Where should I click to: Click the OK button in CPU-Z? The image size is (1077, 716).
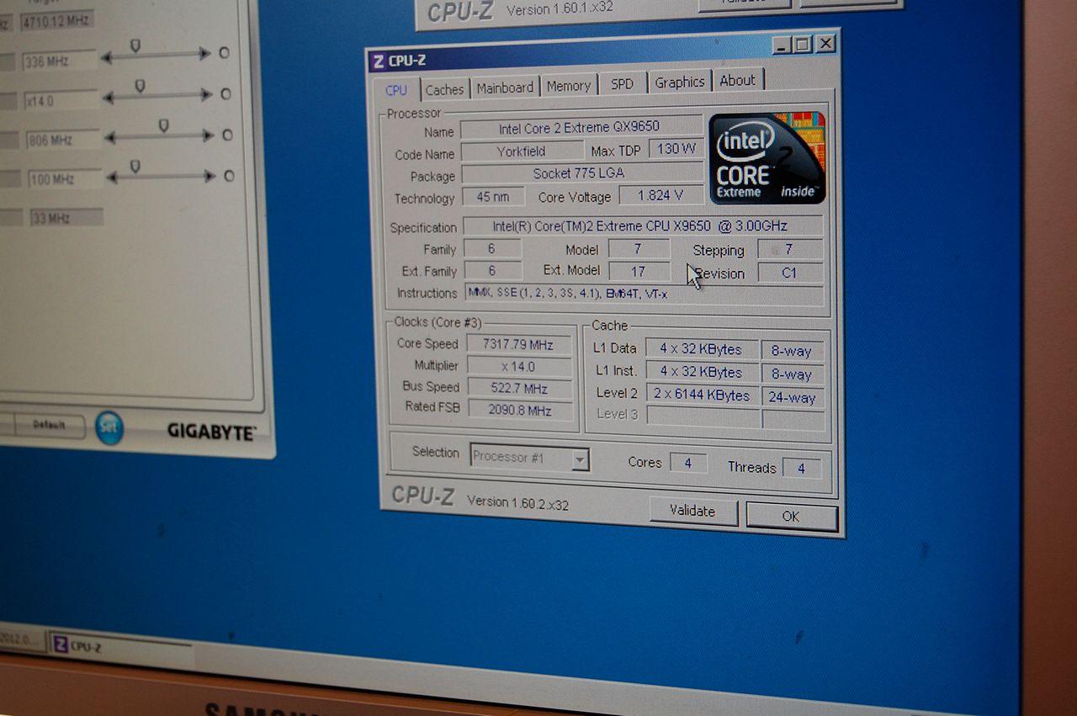pyautogui.click(x=792, y=517)
